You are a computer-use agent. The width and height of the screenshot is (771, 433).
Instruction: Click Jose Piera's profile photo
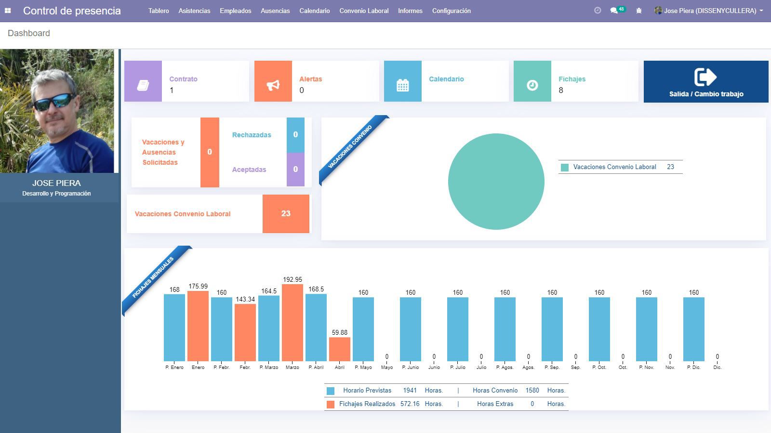coord(57,111)
